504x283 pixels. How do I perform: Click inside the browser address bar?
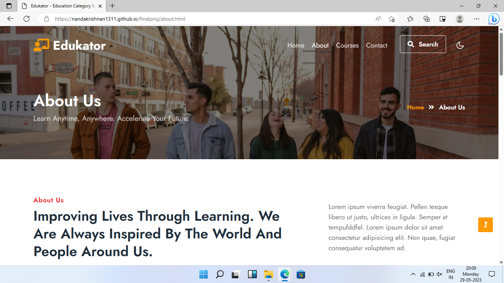click(148, 18)
